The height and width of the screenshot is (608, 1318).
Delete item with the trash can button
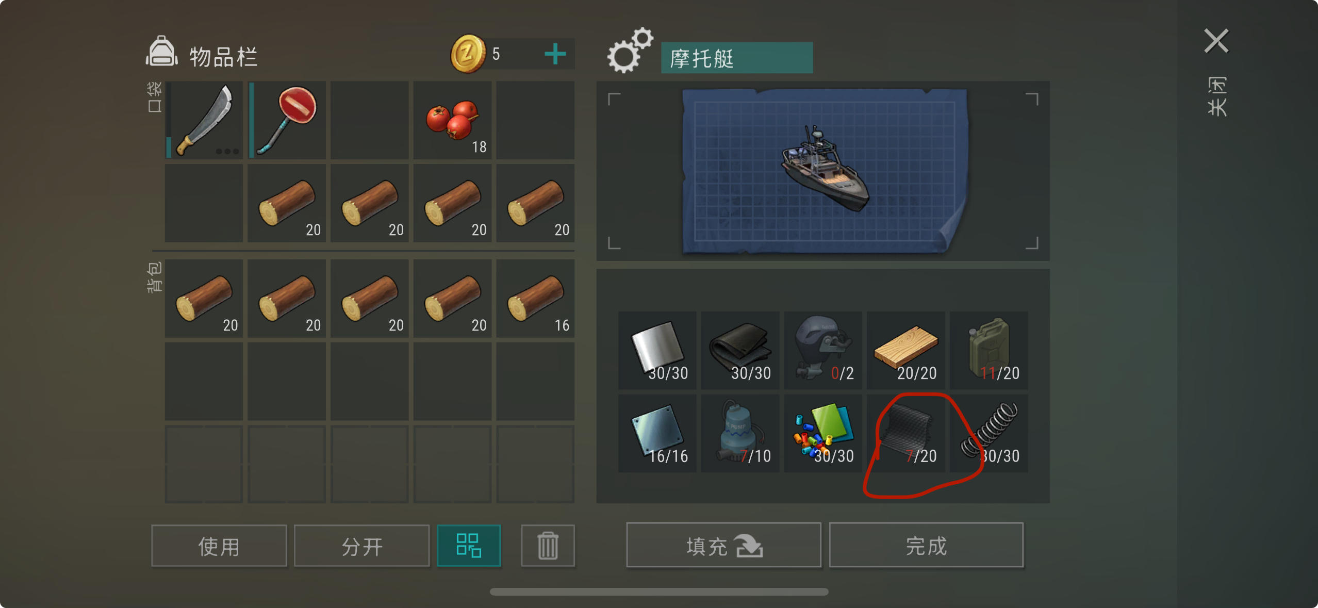pos(548,546)
